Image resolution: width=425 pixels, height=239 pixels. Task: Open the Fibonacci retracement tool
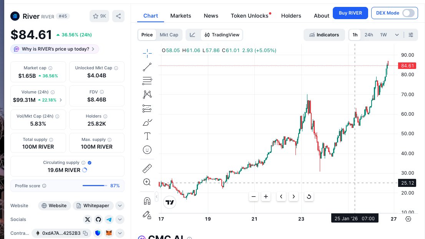[x=147, y=81]
